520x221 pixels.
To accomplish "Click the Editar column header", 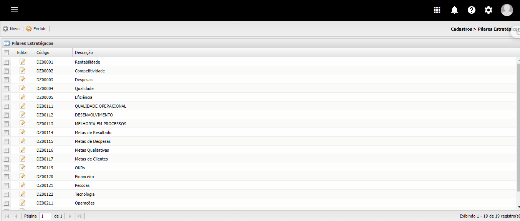I will [23, 52].
